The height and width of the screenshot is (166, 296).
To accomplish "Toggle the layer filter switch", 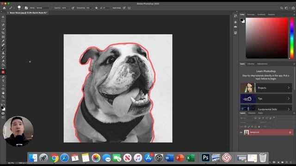I will pos(274,118).
